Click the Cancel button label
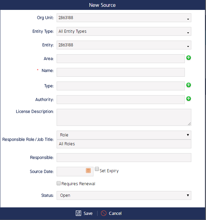206x220 pixels. [x=115, y=214]
